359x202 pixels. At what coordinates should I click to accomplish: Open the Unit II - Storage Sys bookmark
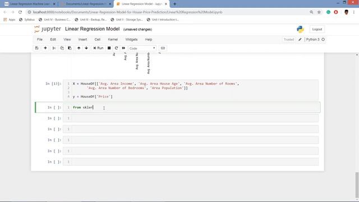[x=127, y=20]
